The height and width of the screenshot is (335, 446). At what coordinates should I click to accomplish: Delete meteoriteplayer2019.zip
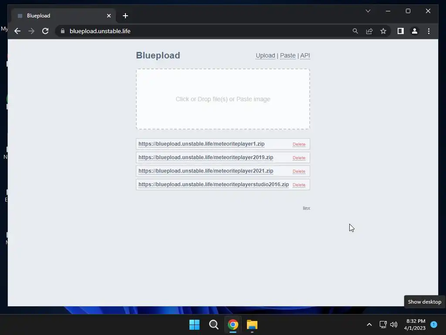299,157
